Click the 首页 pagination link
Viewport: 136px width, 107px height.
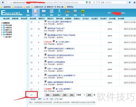(x=40, y=99)
